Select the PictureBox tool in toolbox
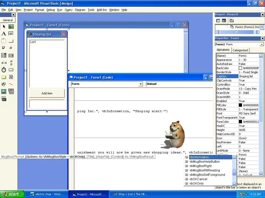This screenshot has height=198, width=265. click(11, 27)
